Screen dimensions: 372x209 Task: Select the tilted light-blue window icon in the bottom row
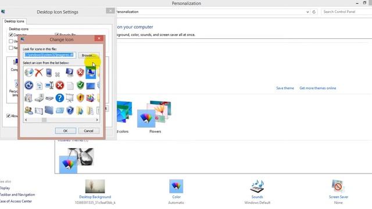click(x=59, y=111)
